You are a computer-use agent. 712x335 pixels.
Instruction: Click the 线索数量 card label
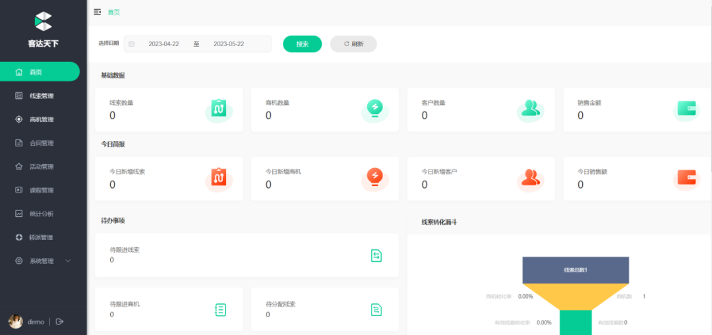(x=121, y=103)
